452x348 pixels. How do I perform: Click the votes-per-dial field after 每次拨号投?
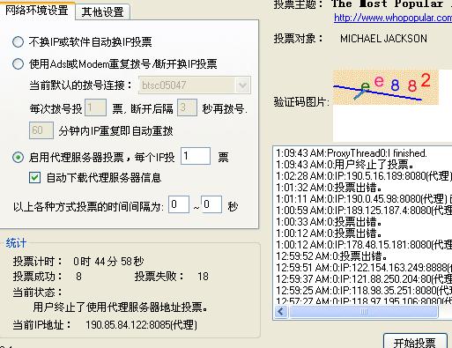[x=95, y=107]
